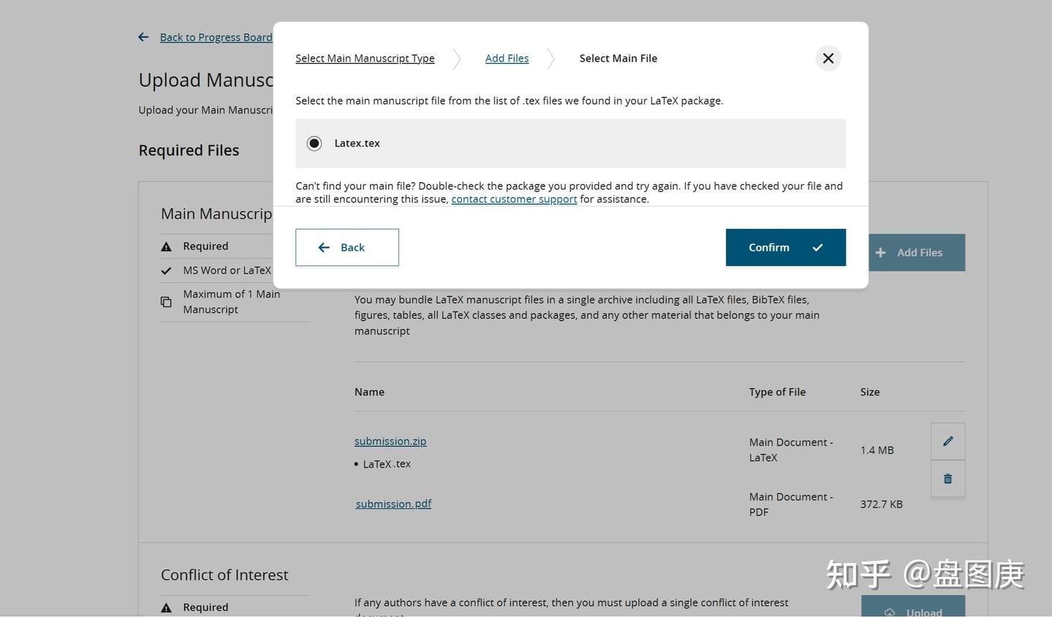Click the back arrow icon near Progress Board

(143, 37)
